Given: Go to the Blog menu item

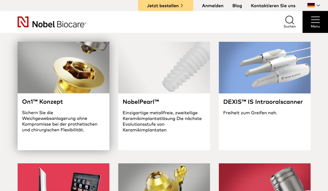Looking at the screenshot, I should coord(237,6).
